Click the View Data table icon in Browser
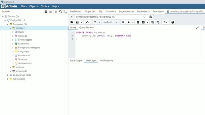Viewport: 205px width, 115px height. (51, 11)
